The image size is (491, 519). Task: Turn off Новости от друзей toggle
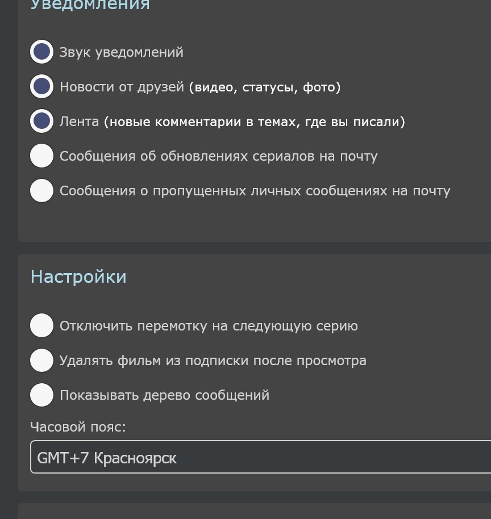(41, 87)
